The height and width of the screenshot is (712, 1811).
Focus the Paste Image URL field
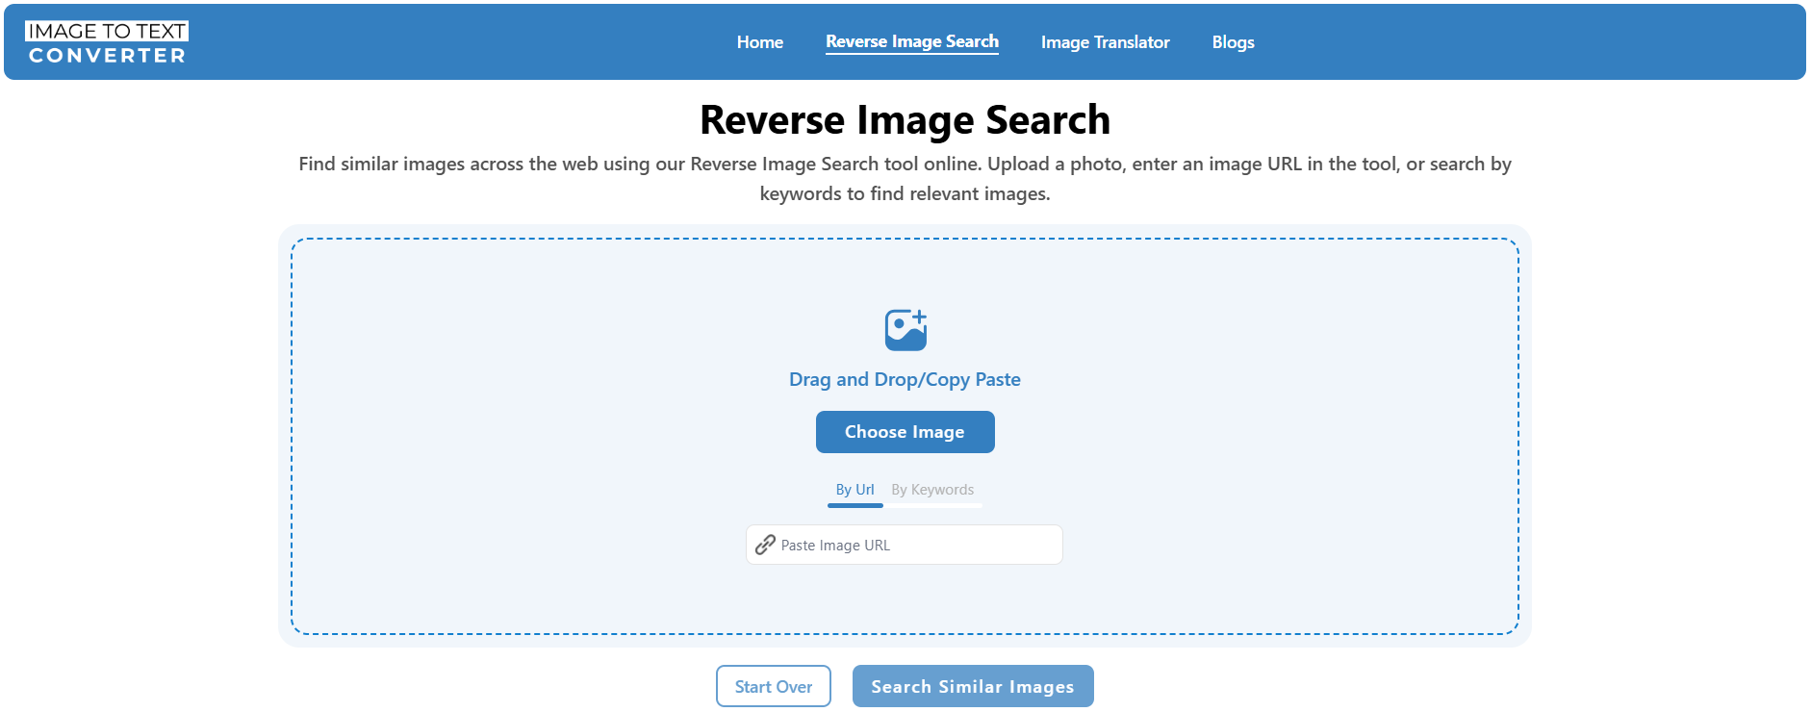coord(905,545)
